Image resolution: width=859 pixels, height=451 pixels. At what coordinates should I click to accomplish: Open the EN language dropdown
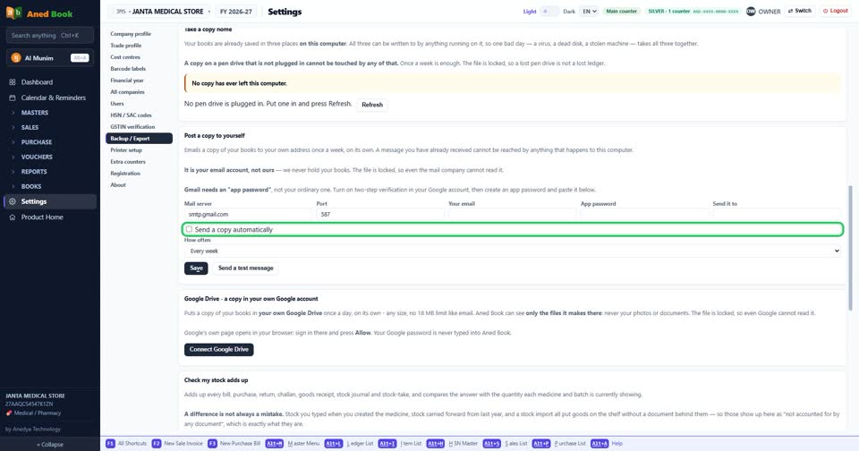click(x=589, y=12)
